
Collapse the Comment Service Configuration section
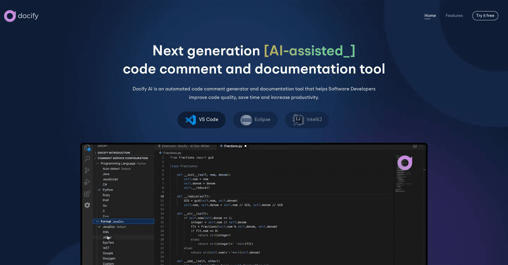coord(123,158)
